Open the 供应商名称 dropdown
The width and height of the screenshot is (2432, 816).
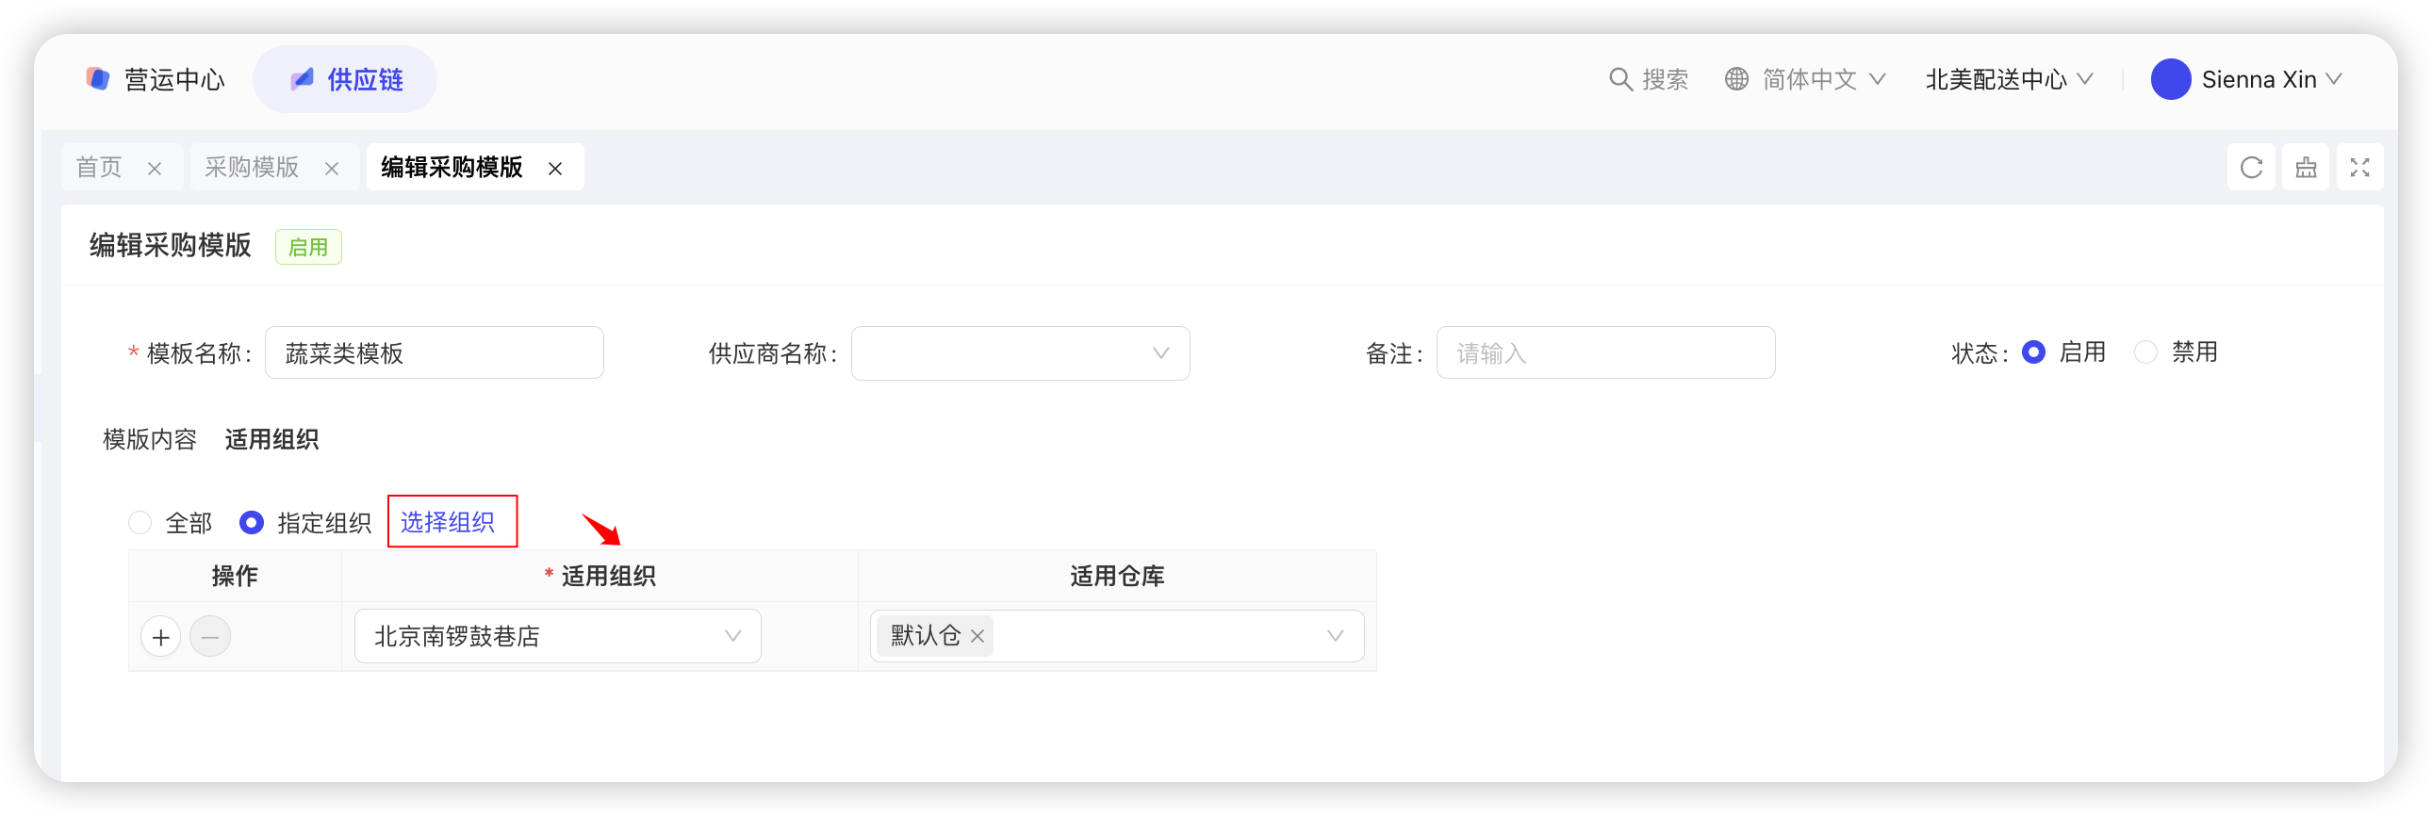point(1020,353)
